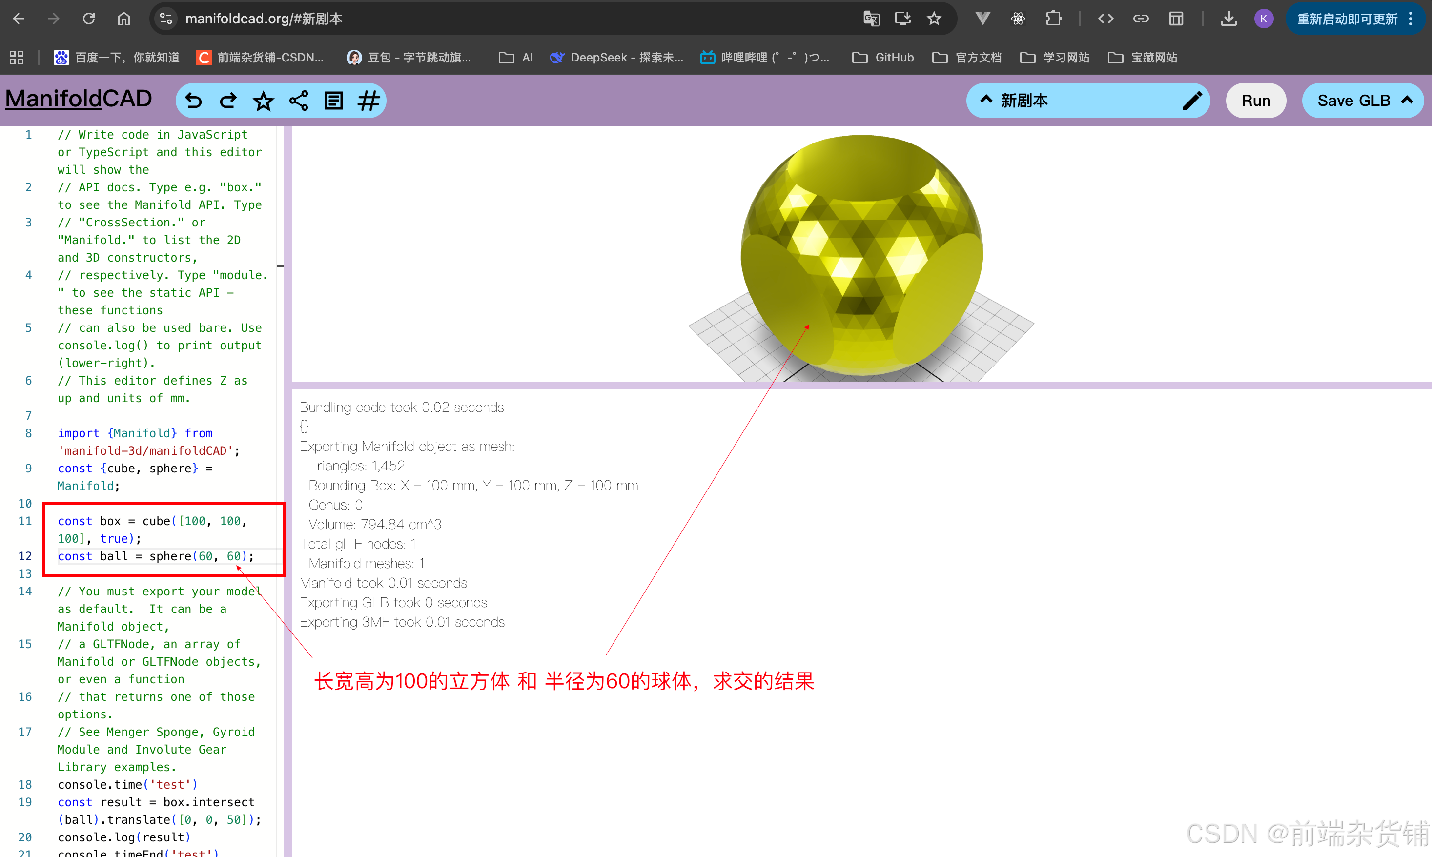The width and height of the screenshot is (1432, 857).
Task: Click the 3D yellow model viewport
Action: click(x=860, y=254)
